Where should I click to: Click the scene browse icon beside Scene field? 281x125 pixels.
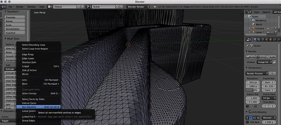pos(89,7)
